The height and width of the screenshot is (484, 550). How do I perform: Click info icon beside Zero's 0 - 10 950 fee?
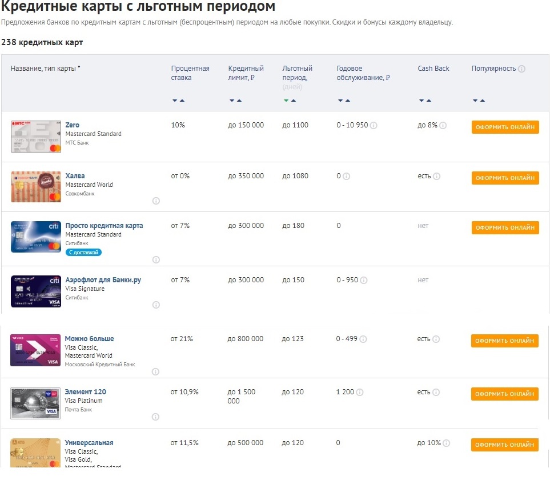click(x=374, y=126)
